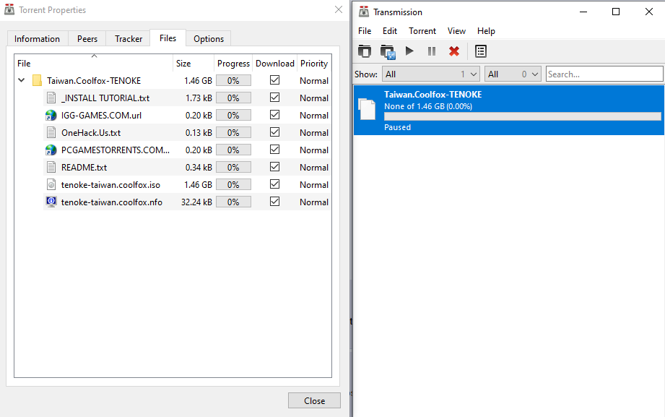Click the 1.73 kB size cell

[199, 98]
